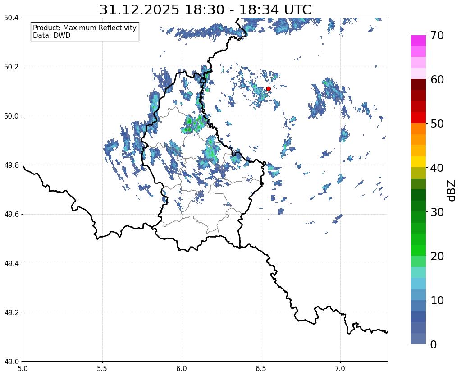The height and width of the screenshot is (376, 461).
Task: Click the colorbar tick label 30
Action: pos(437,212)
